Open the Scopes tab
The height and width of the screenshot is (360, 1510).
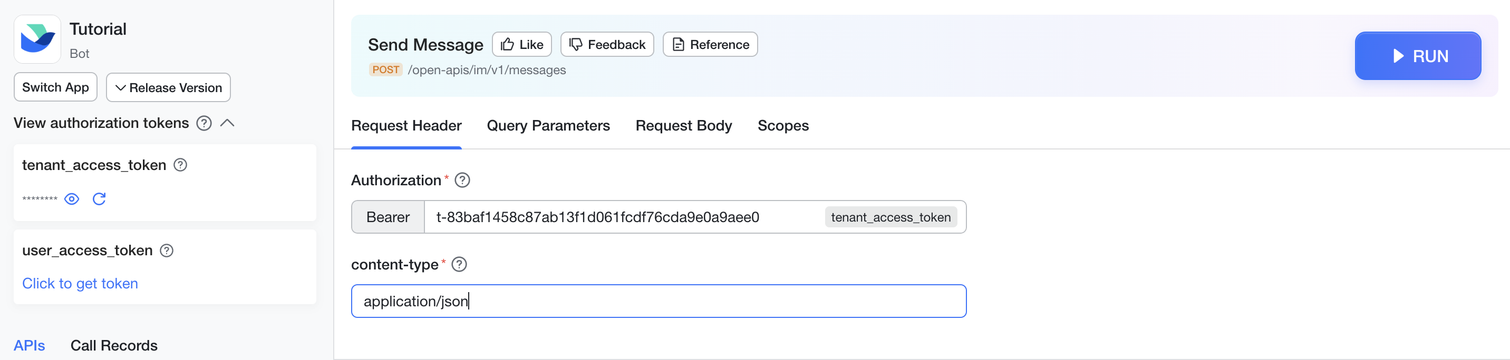782,126
